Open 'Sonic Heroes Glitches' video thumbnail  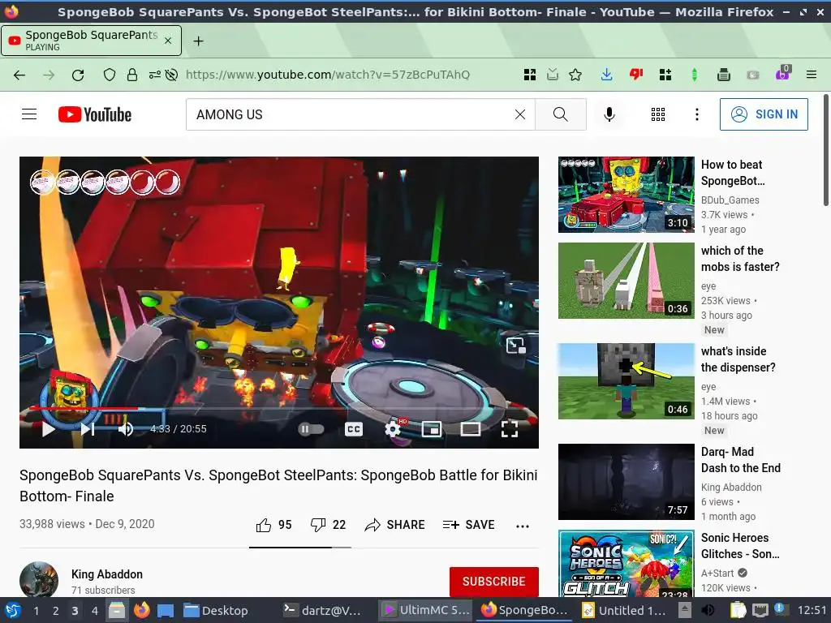click(x=626, y=563)
